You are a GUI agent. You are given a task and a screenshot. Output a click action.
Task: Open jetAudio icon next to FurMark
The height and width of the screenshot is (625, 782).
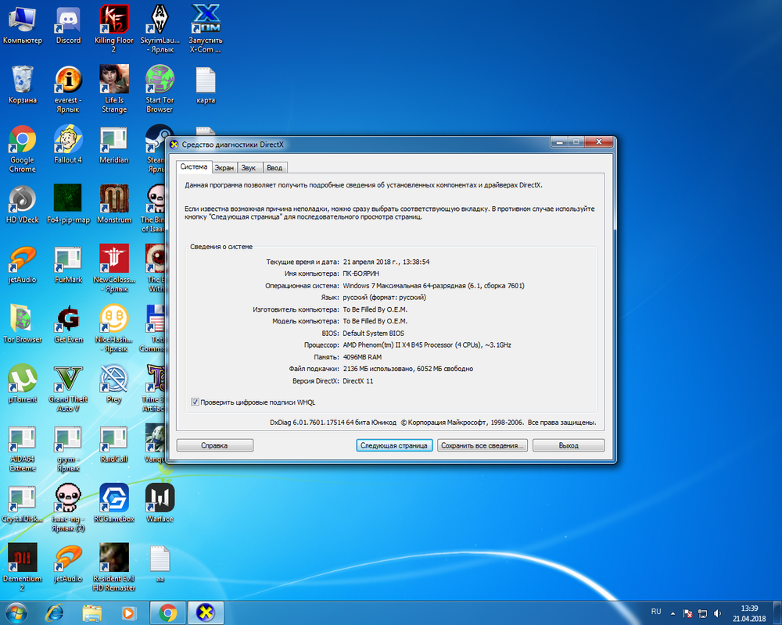[23, 264]
